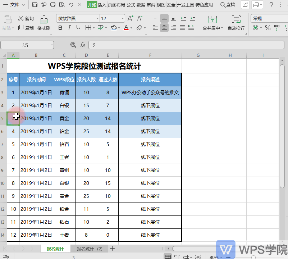
Task: Click the Cut (剪切) scissors button
Action: click(x=26, y=18)
